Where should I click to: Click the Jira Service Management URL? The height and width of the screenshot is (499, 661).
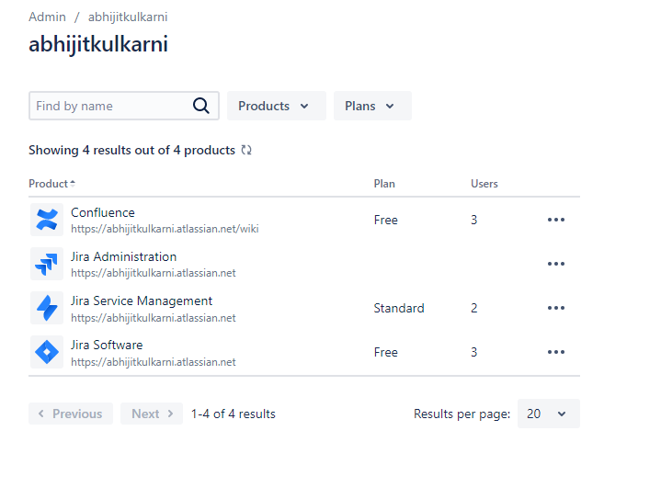pos(153,318)
